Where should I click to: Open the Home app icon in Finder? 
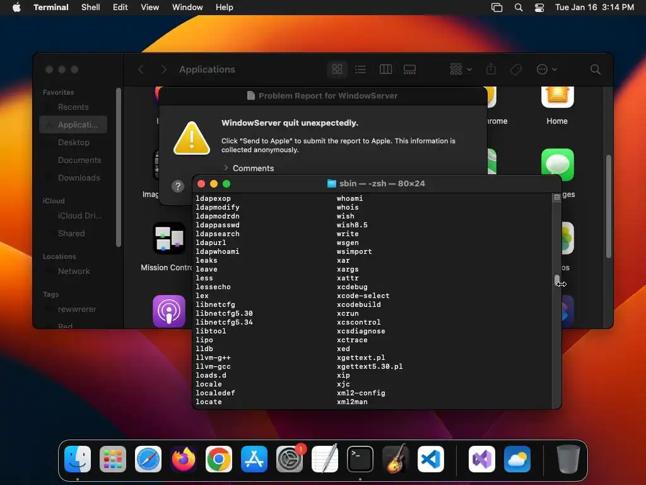coord(557,97)
